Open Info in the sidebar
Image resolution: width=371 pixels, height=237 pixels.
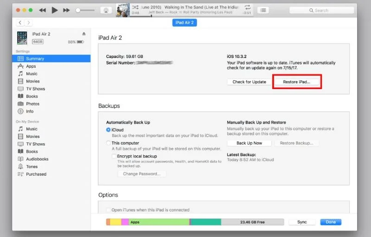[x=51, y=111]
